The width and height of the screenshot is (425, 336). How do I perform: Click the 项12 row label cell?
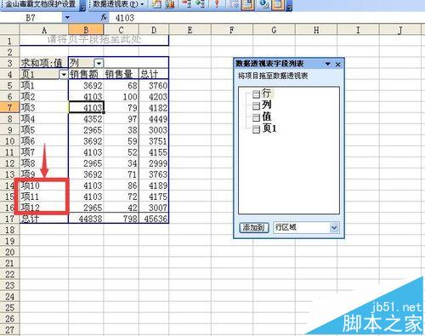(x=44, y=208)
